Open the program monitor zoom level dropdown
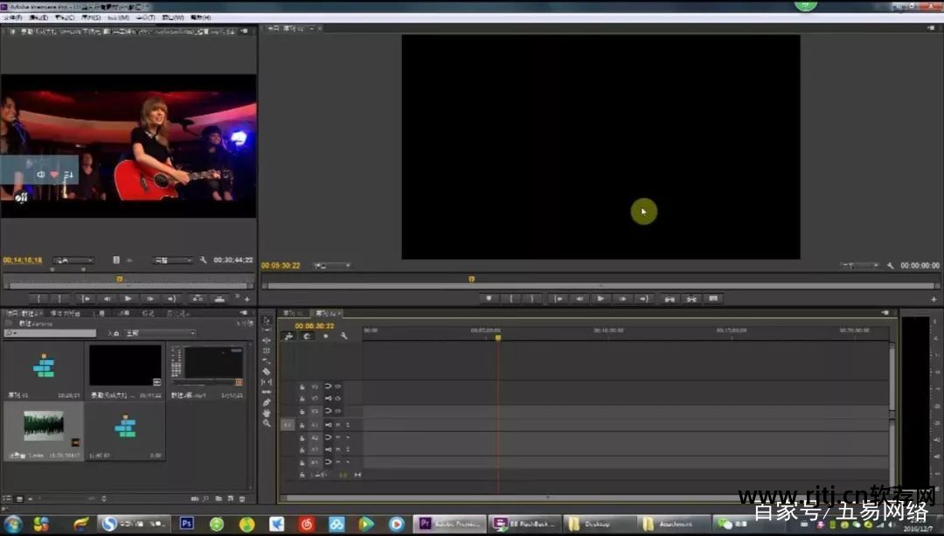The height and width of the screenshot is (536, 944). coord(332,266)
